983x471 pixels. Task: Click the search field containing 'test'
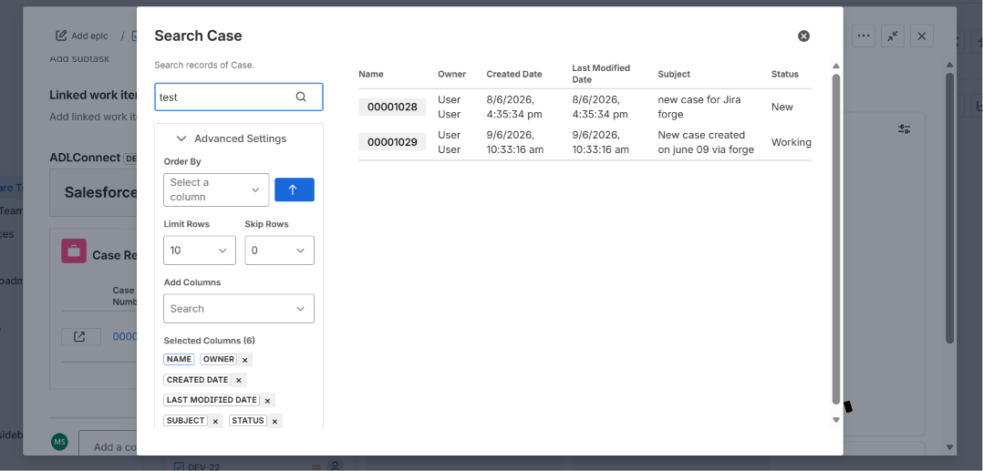click(x=239, y=97)
